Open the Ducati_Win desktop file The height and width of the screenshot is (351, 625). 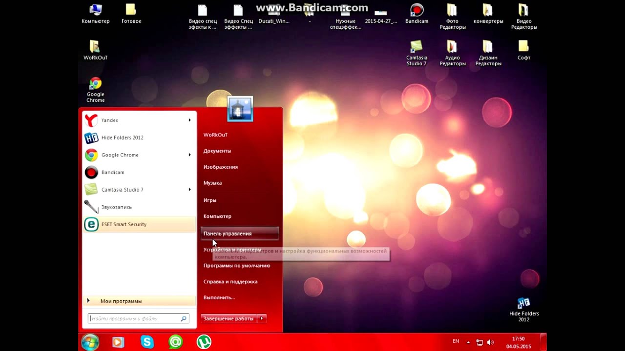pos(274,14)
